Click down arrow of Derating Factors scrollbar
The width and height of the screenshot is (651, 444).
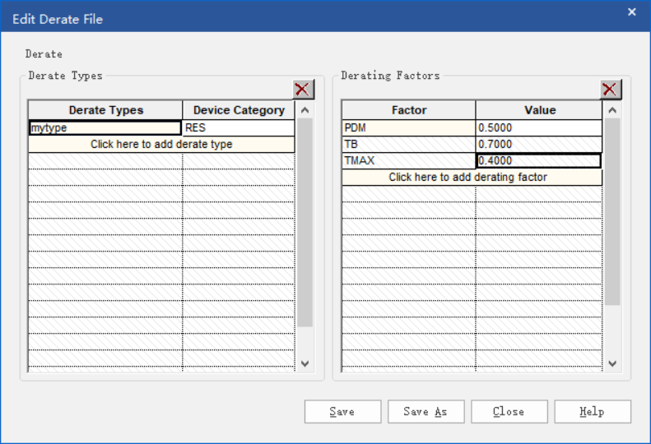[612, 363]
